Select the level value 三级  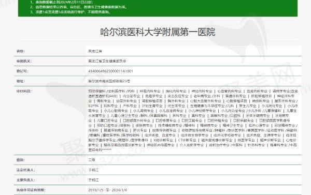(x=92, y=160)
